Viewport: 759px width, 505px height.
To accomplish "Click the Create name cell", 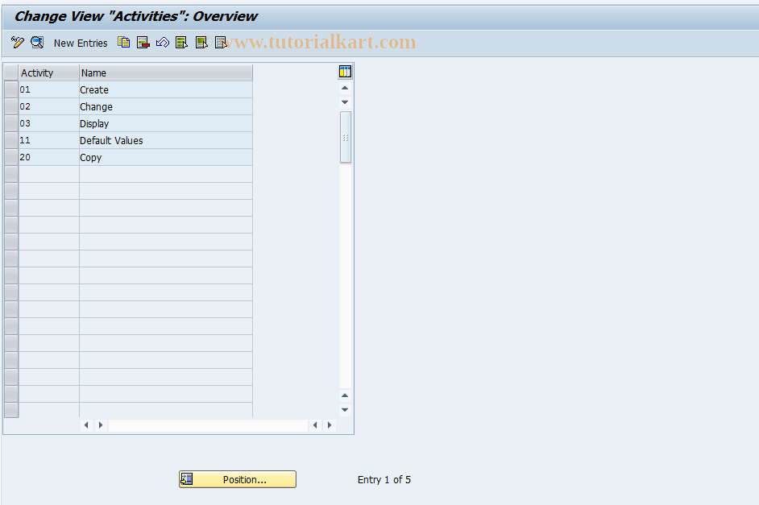I will pos(166,89).
